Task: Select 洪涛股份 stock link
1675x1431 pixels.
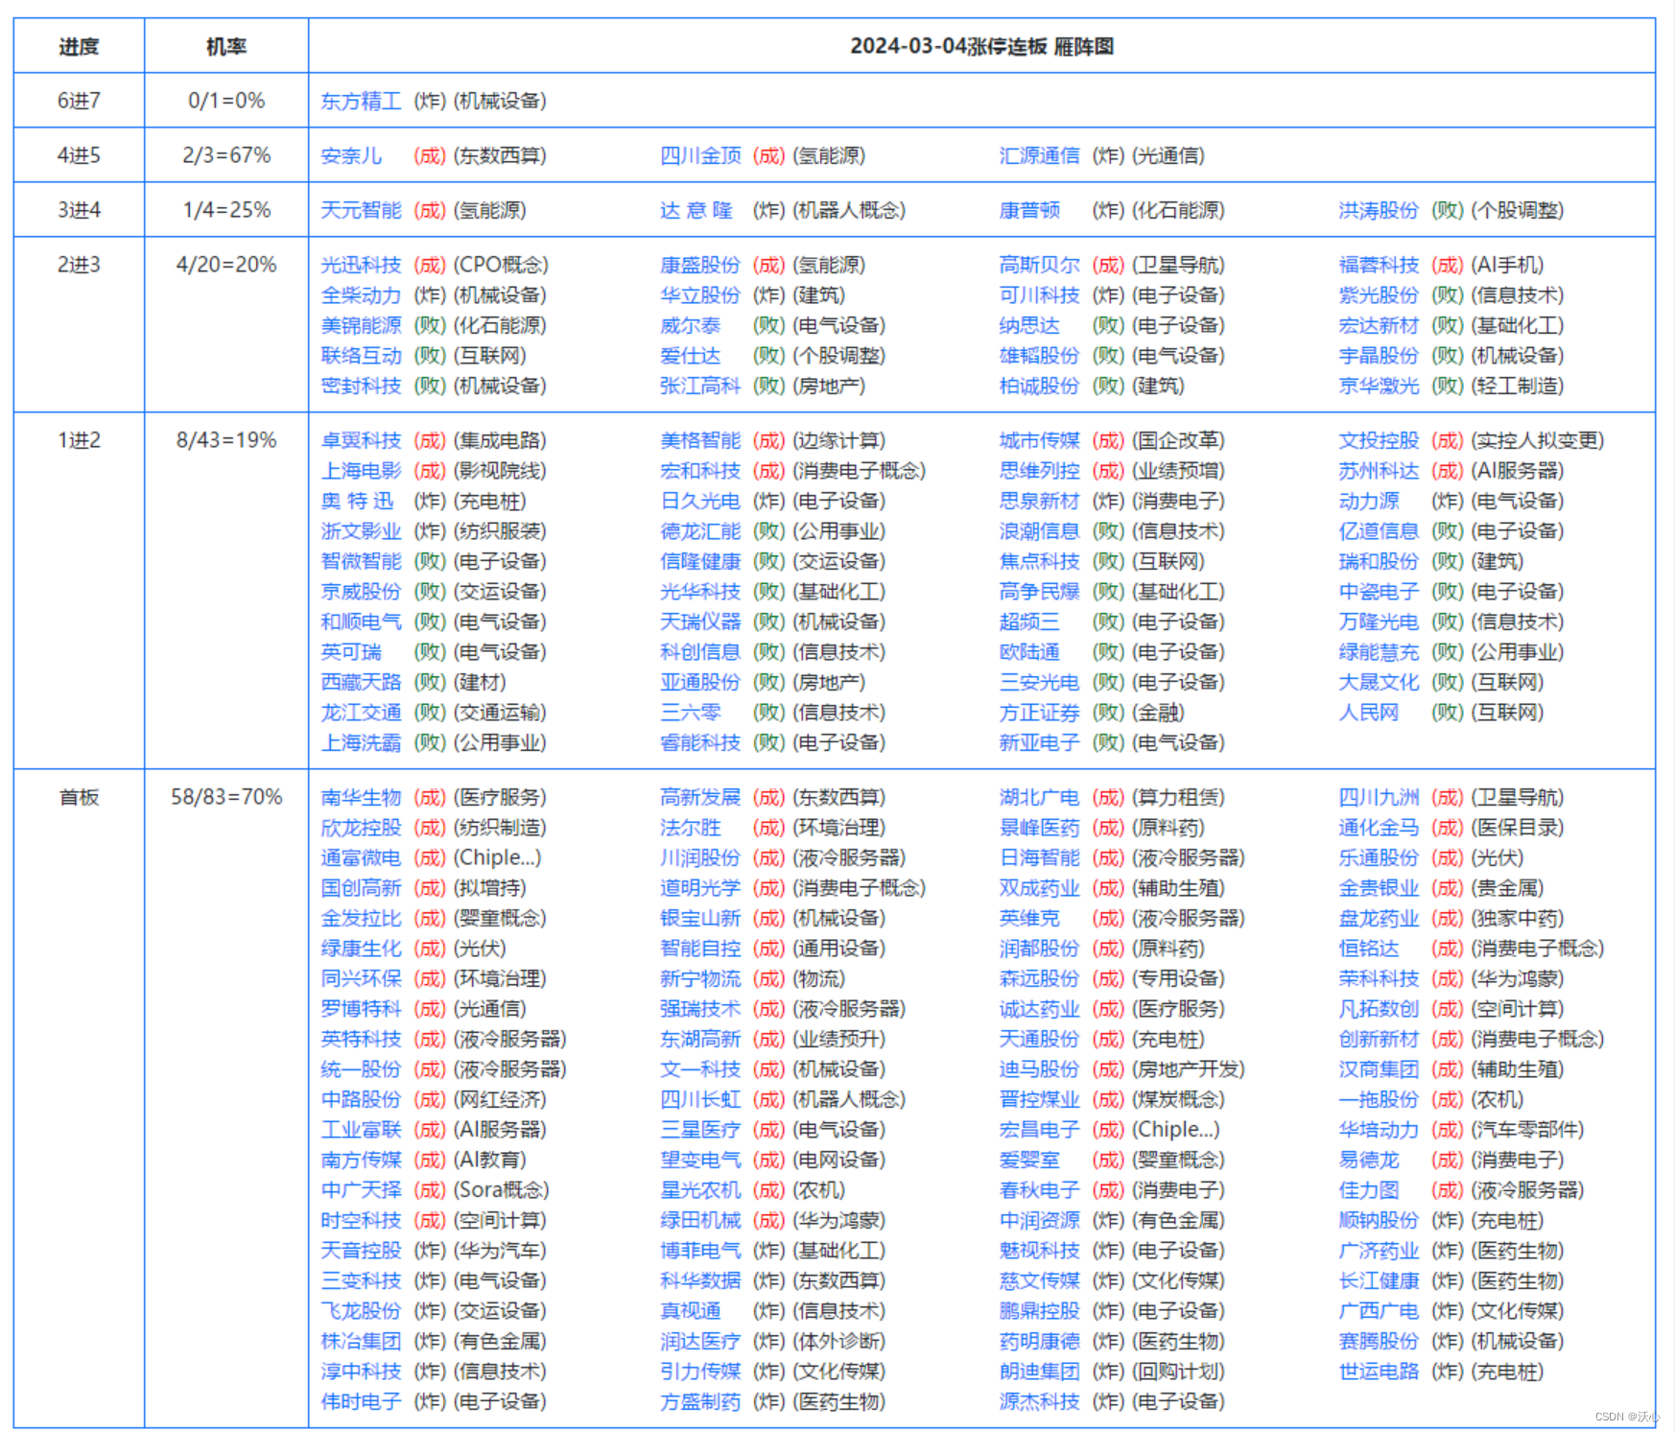Action: pos(1379,210)
